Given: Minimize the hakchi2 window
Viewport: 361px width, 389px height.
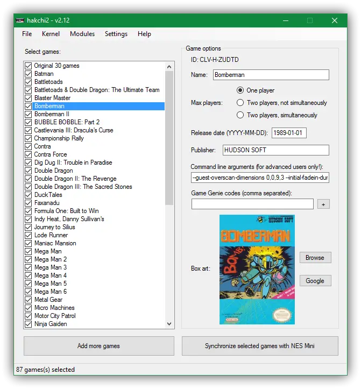Looking at the screenshot, I should (286, 20).
